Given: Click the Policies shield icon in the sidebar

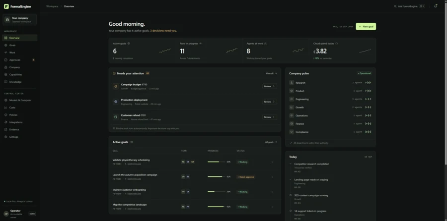Looking at the screenshot, I should [6, 115].
